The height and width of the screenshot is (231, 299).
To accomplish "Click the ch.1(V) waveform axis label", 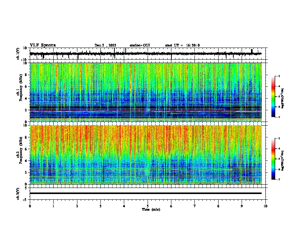I will tap(18, 54).
